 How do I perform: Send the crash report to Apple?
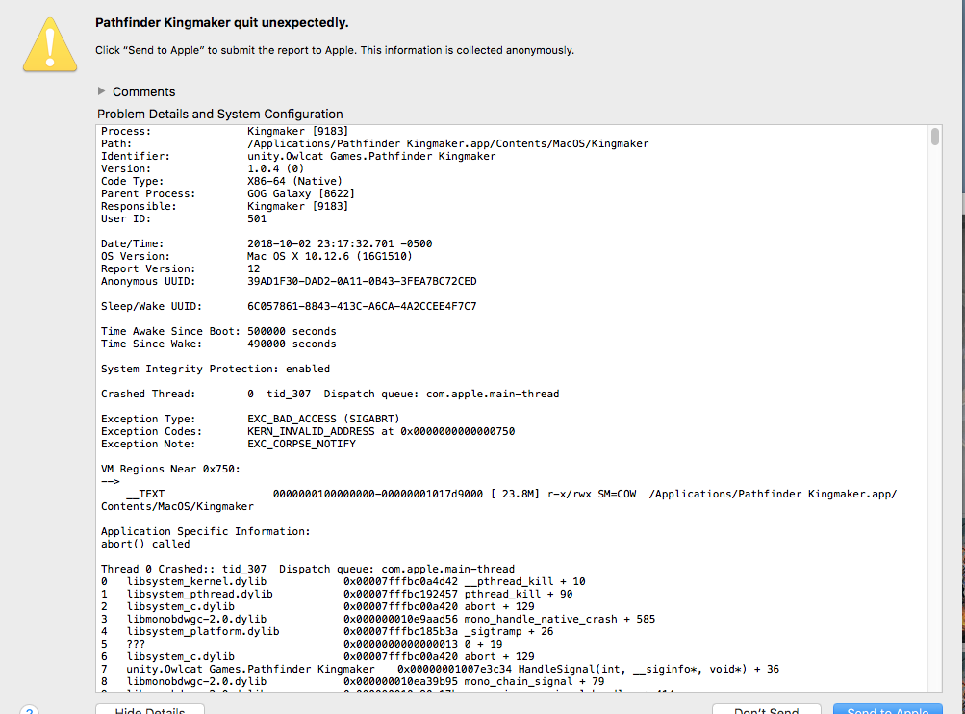tap(887, 710)
